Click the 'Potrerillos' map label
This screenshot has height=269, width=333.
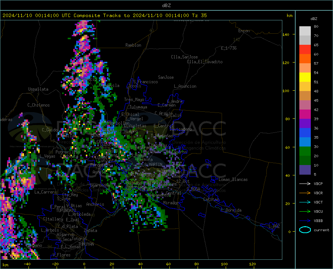pos(68,152)
